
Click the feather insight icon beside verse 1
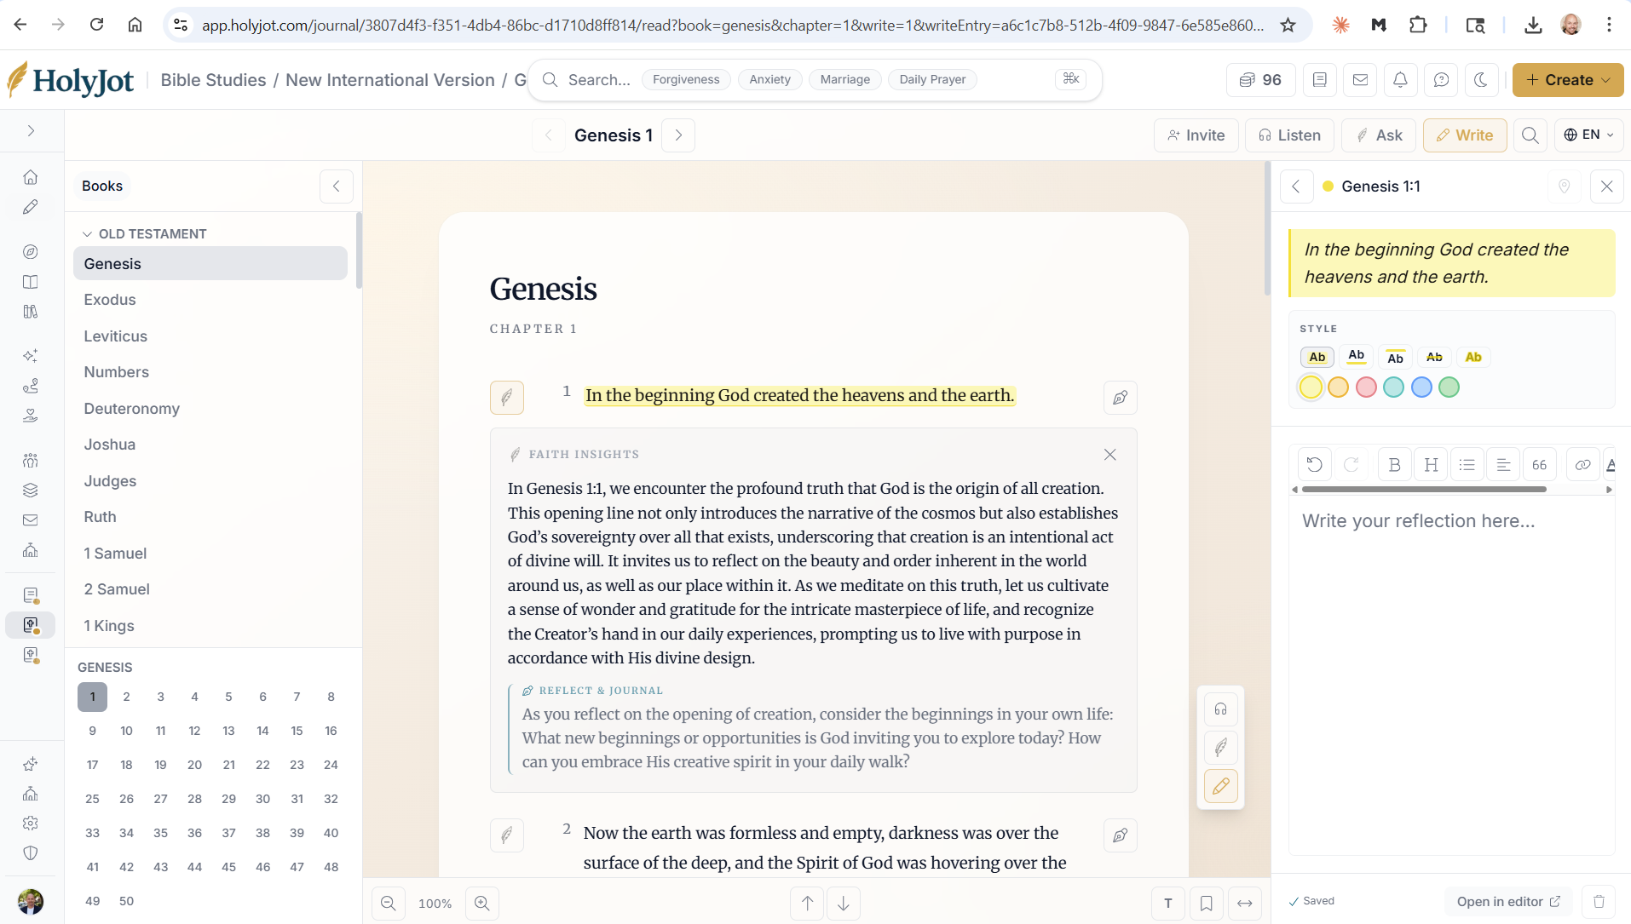click(507, 398)
